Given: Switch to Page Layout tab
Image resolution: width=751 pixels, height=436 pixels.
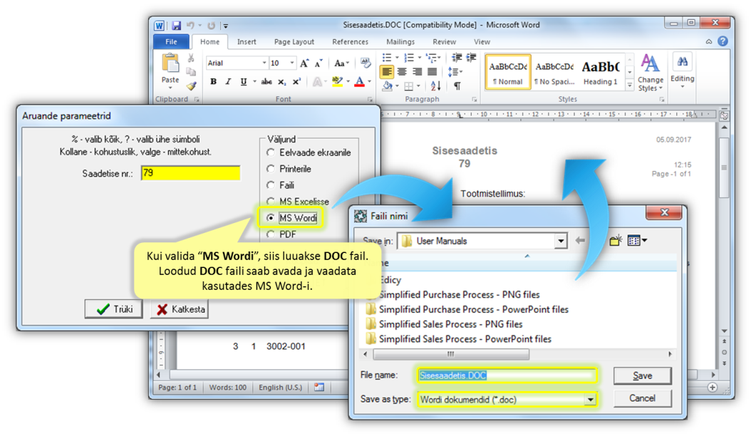Looking at the screenshot, I should point(294,42).
